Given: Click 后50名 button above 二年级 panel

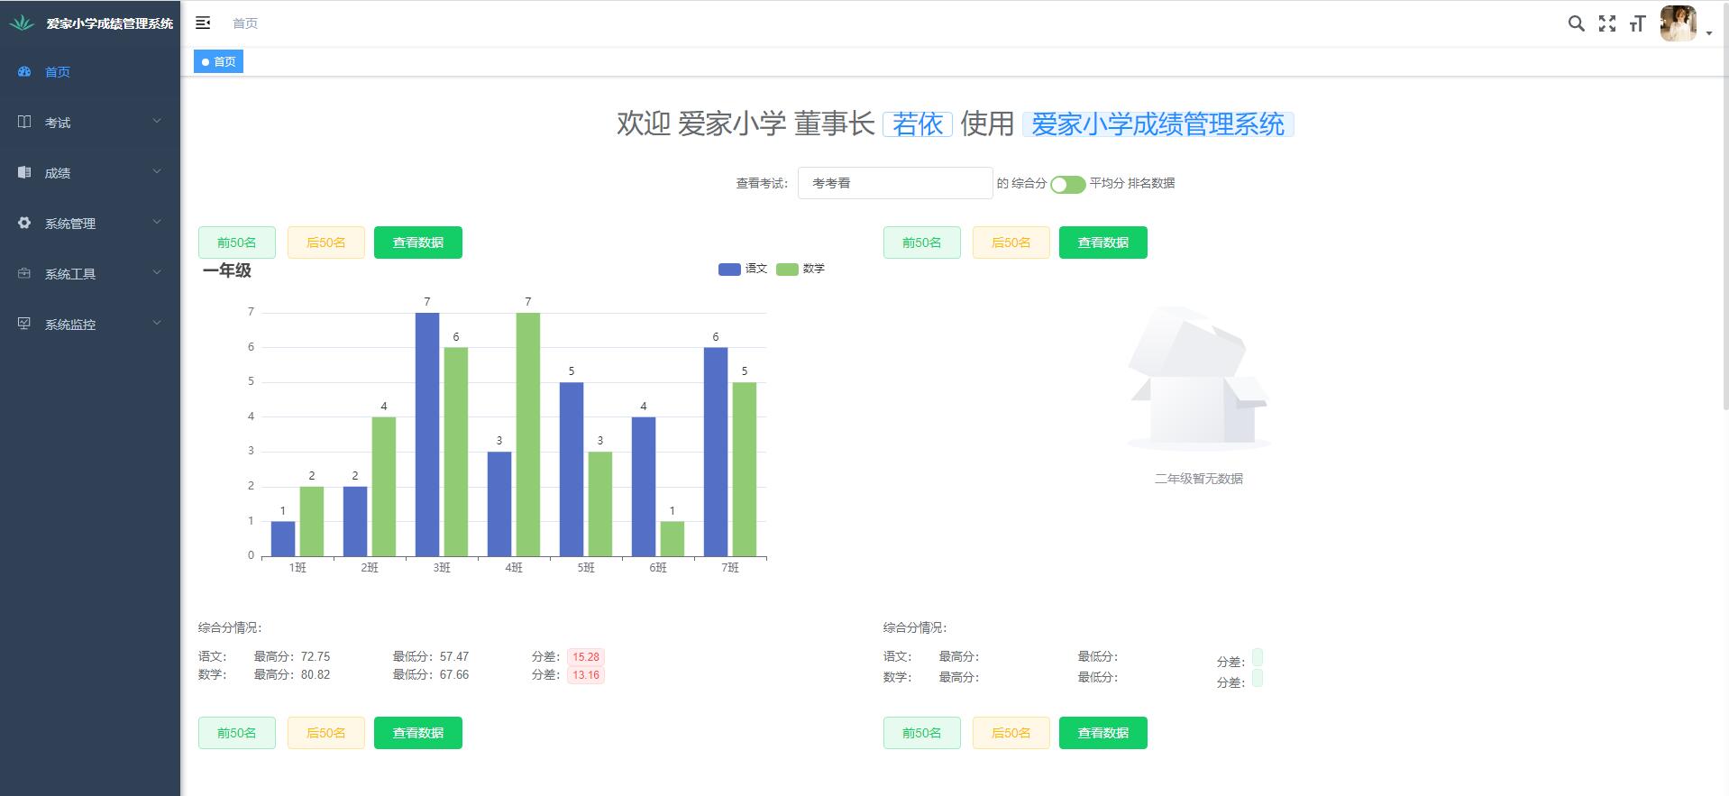Looking at the screenshot, I should (x=1011, y=242).
